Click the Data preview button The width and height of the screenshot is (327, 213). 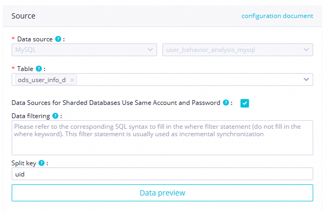(x=162, y=193)
